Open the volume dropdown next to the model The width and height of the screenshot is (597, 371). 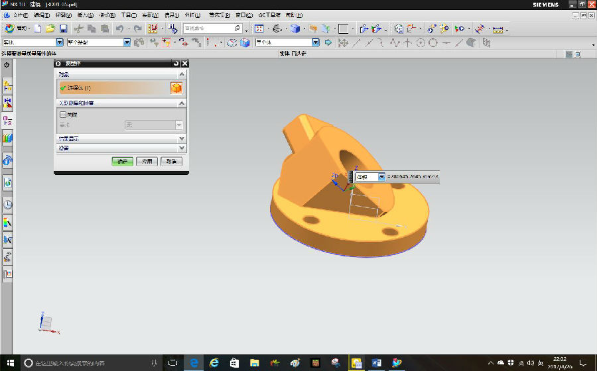tap(381, 177)
